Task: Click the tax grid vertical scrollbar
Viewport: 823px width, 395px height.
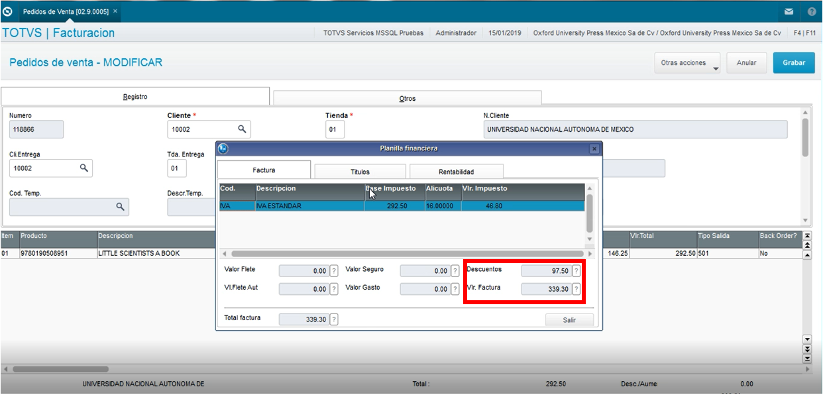Action: (x=590, y=214)
